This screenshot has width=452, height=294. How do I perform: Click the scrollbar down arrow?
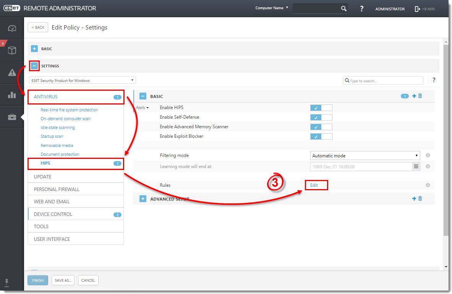pos(446,266)
